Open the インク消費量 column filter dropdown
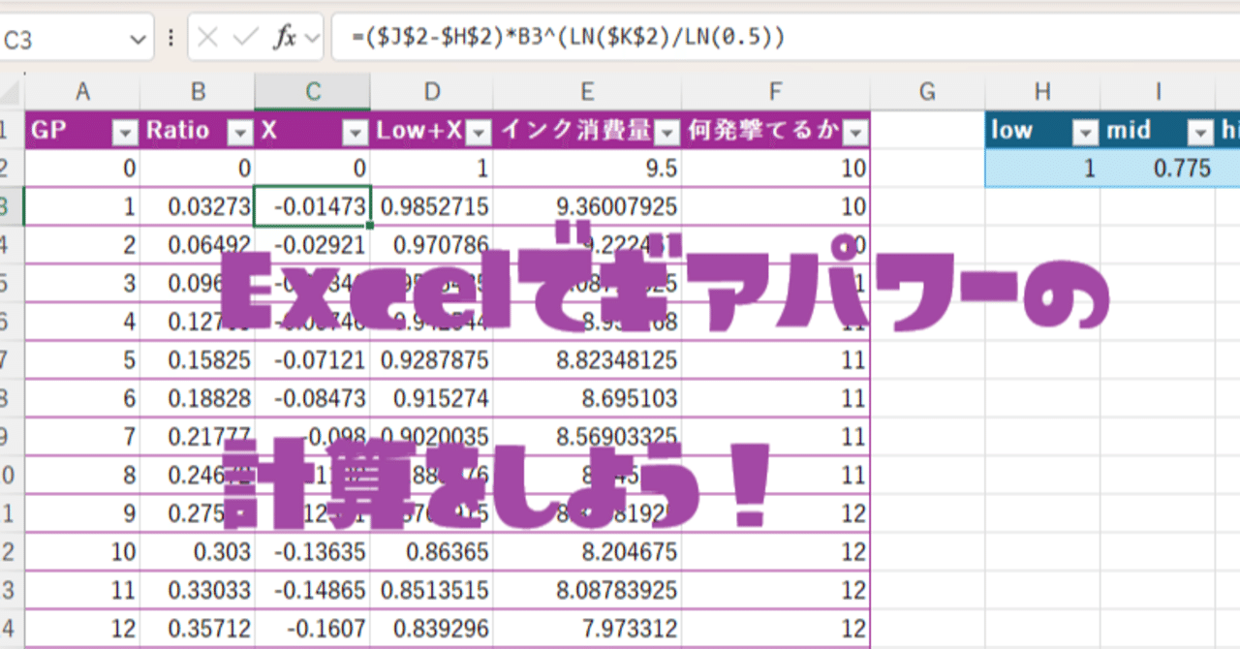The image size is (1240, 649). (665, 129)
